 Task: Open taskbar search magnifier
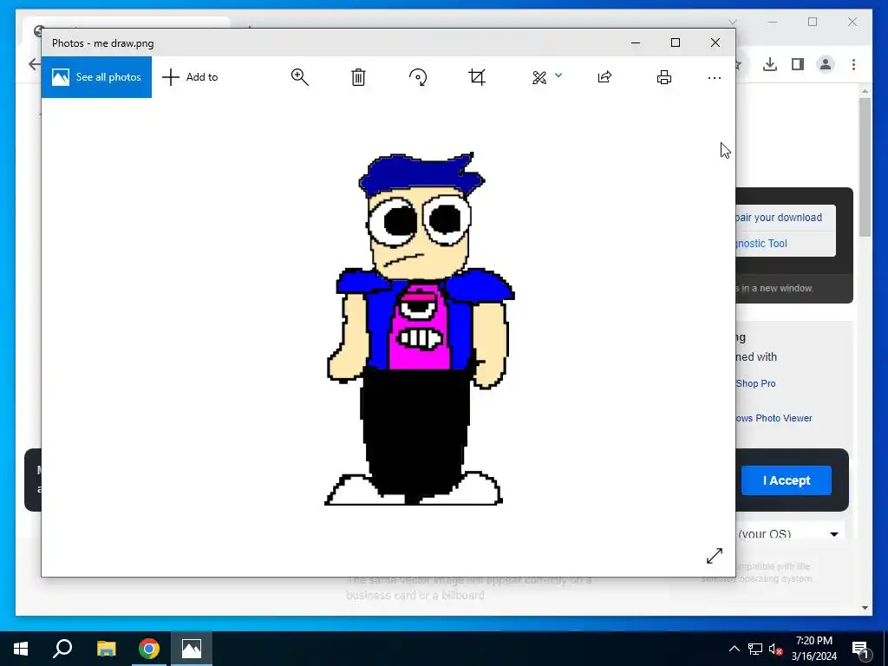pyautogui.click(x=62, y=649)
